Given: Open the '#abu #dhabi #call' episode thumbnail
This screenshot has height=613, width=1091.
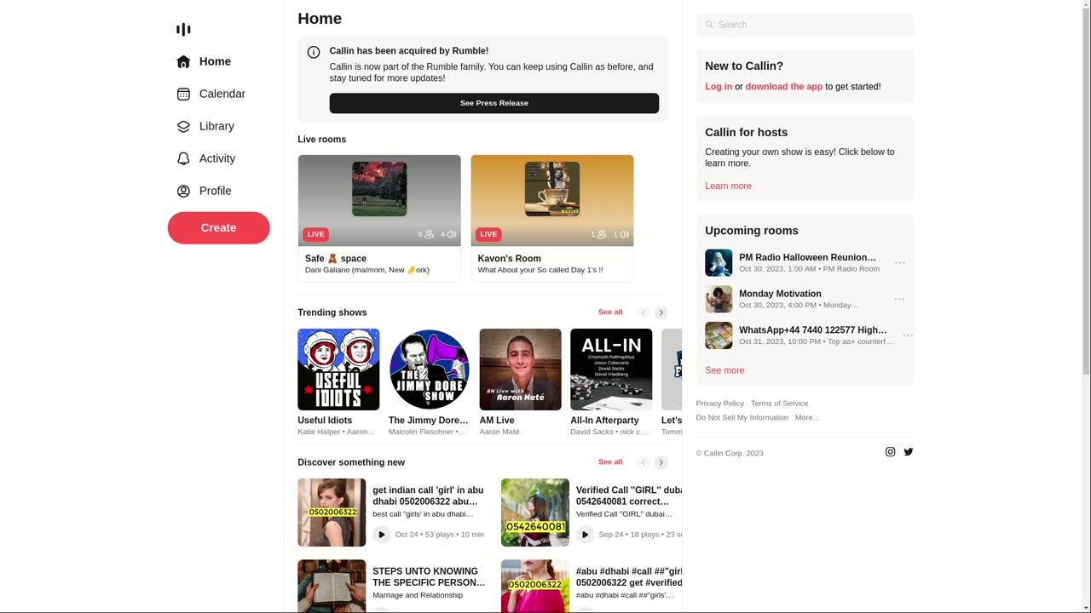Looking at the screenshot, I should coord(535,586).
